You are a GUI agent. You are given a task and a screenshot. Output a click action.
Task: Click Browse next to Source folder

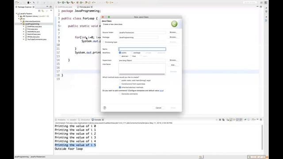(x=173, y=32)
